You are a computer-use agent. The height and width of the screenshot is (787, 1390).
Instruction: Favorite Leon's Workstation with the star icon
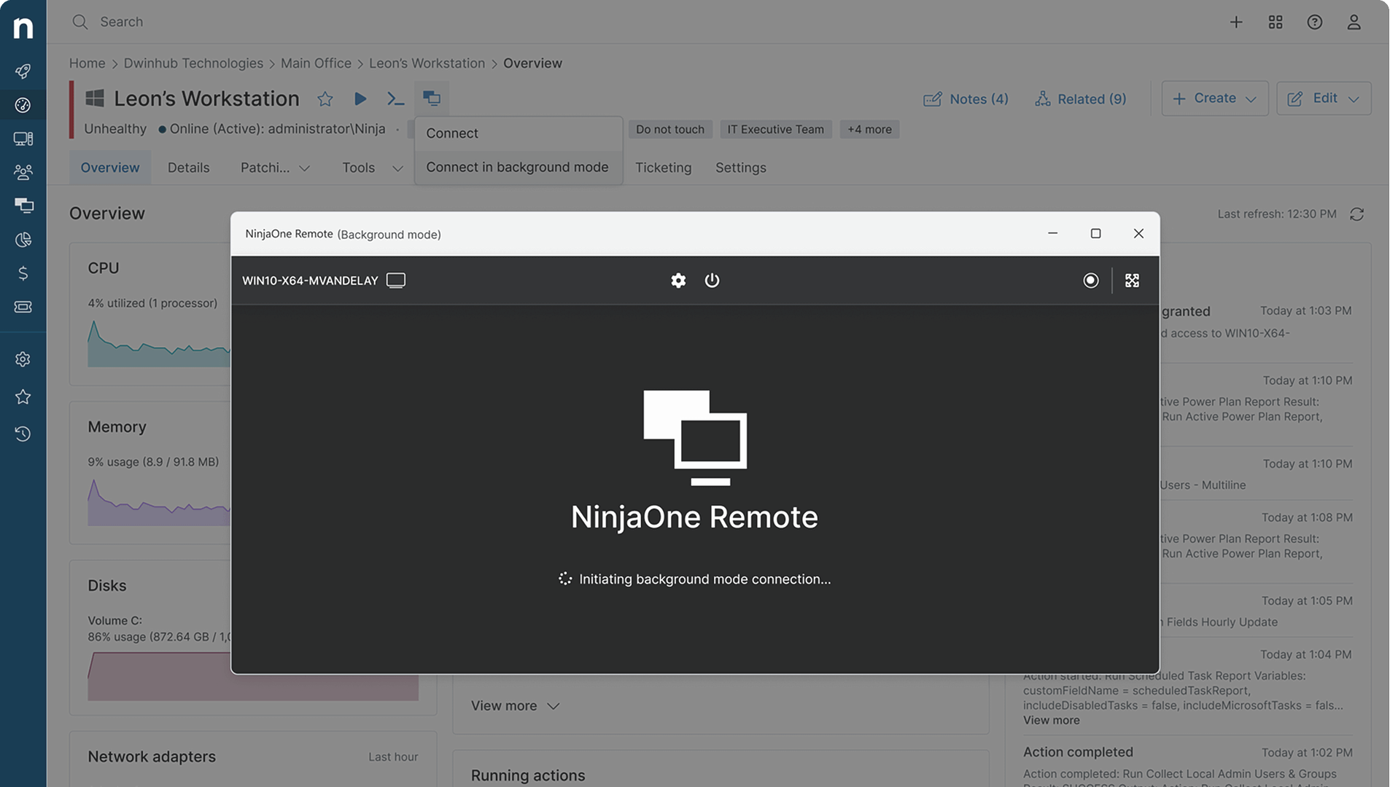[325, 99]
